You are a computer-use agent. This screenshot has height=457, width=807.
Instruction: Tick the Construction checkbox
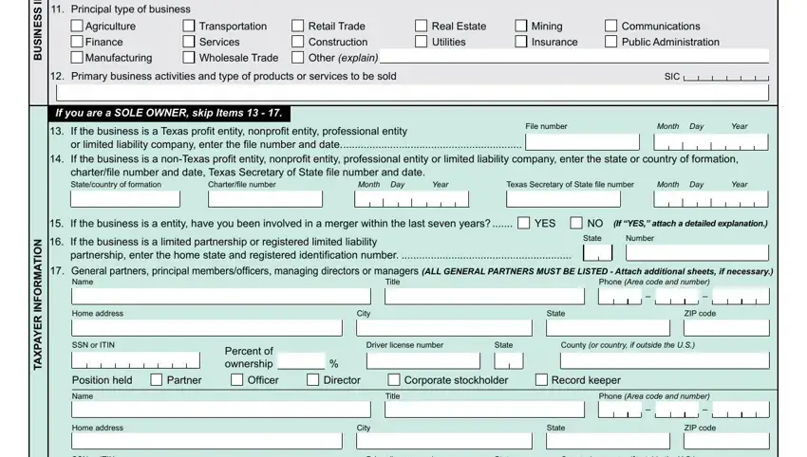pos(297,42)
